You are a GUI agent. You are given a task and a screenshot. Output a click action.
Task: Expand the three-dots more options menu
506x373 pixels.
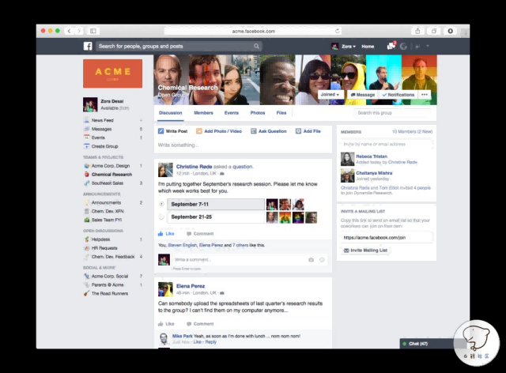425,95
